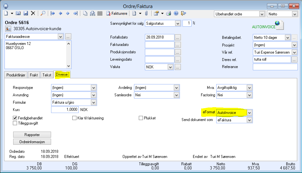302x173 pixels.
Task: Copy the order with the duplicate pages icon
Action: tap(85, 13)
